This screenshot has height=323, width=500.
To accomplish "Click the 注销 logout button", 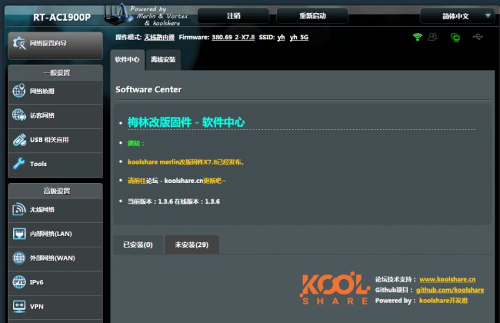I will coord(234,16).
